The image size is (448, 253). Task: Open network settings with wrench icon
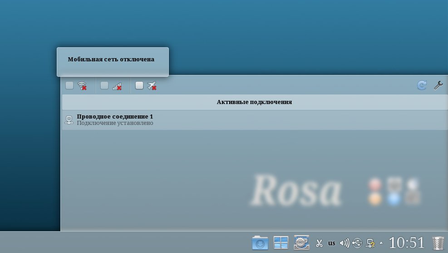438,85
